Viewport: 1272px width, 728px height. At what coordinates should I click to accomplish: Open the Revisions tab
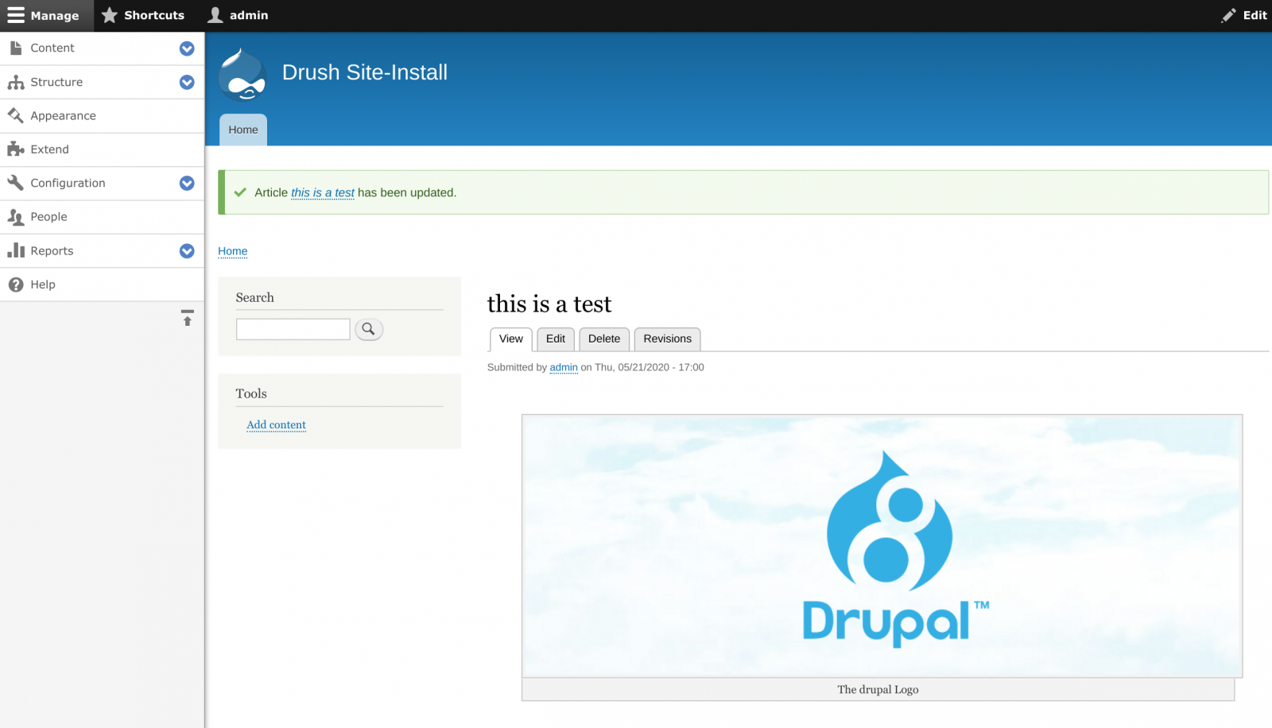tap(668, 339)
